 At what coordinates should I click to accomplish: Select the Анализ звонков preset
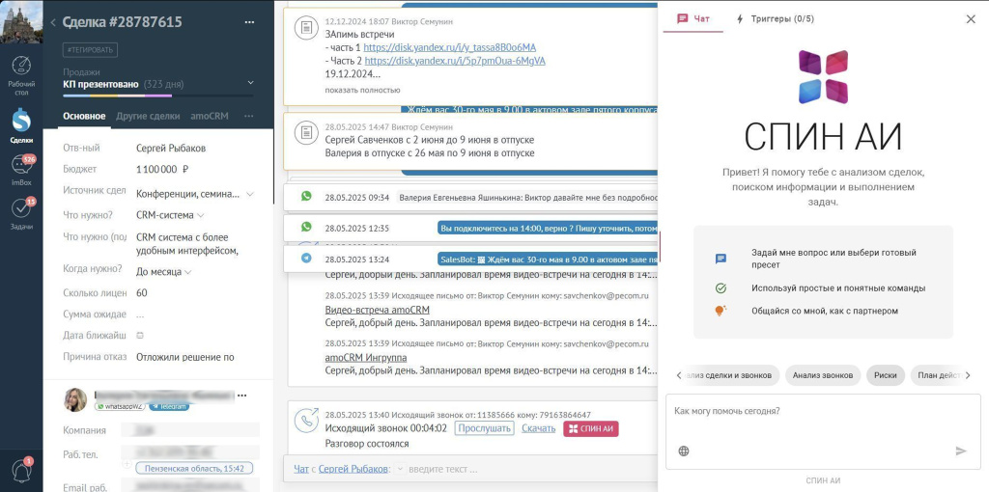[823, 375]
